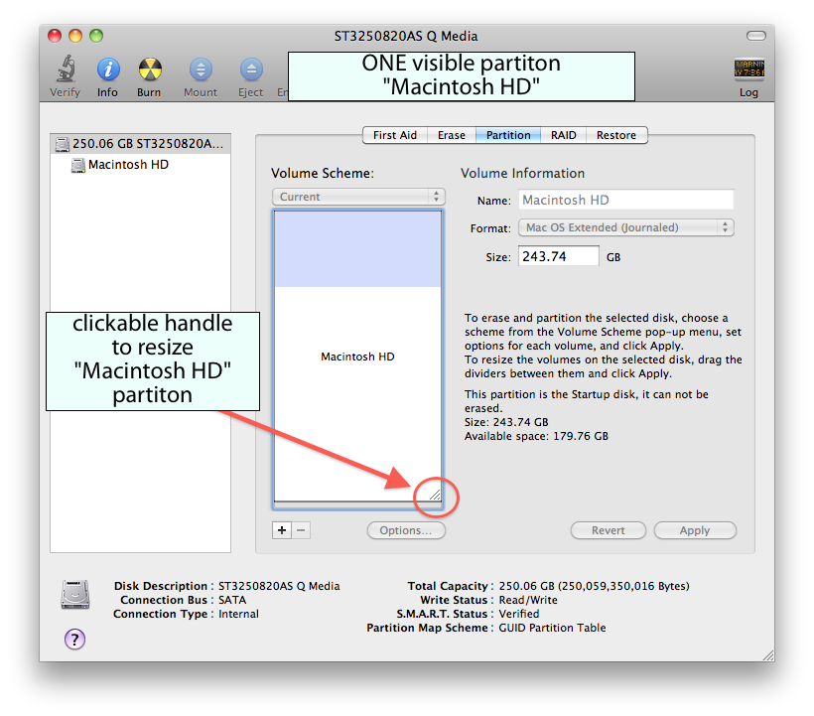
Task: Click the Verify microscope icon
Action: click(66, 70)
